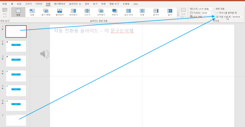
Task: Switch to the 검토 tab
Action: [87, 4]
